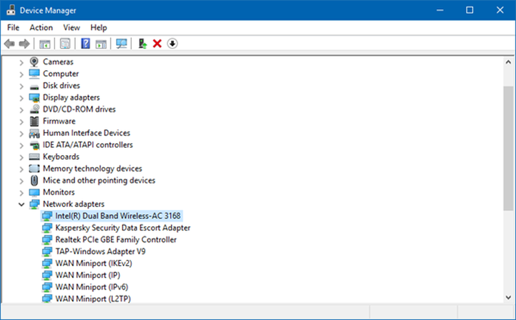Click the vertical scrollbar down arrow
This screenshot has height=320, width=516.
(508, 297)
